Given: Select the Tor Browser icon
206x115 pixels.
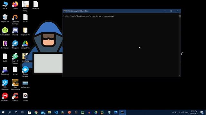Looking at the screenshot, I should (5, 44).
